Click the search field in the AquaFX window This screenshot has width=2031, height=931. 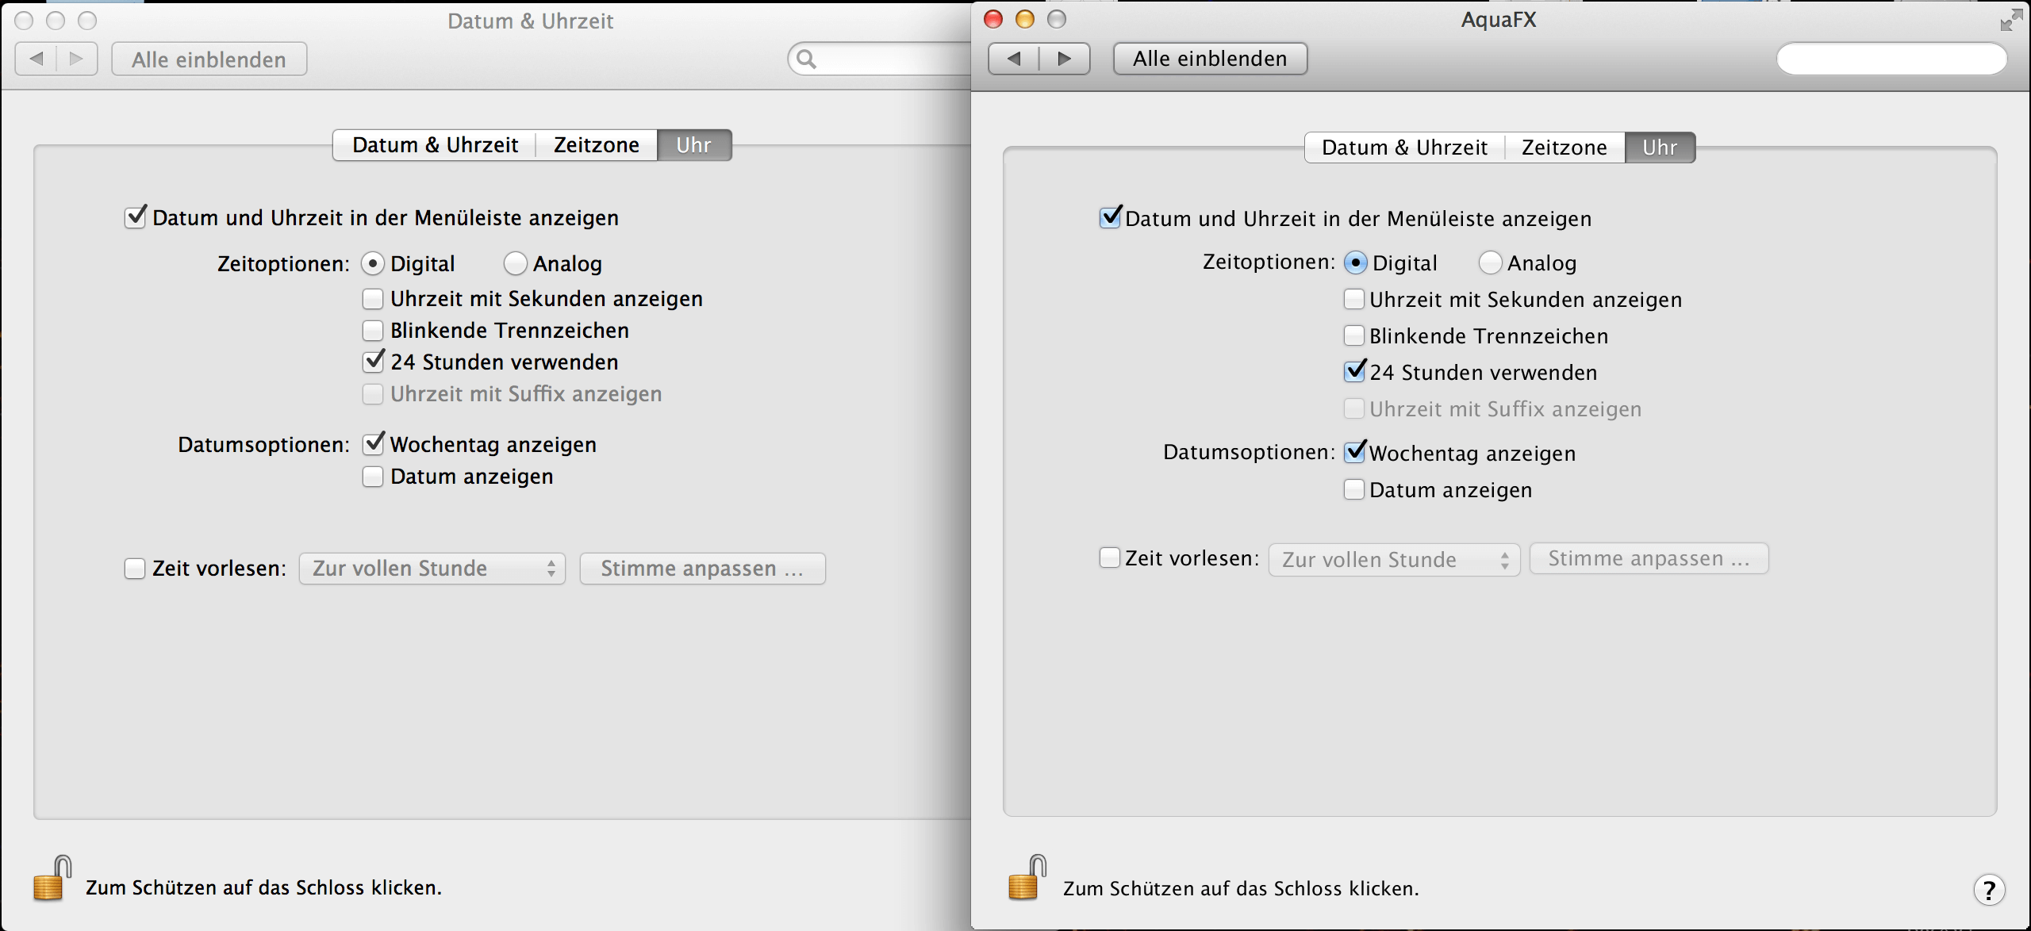[x=1892, y=58]
